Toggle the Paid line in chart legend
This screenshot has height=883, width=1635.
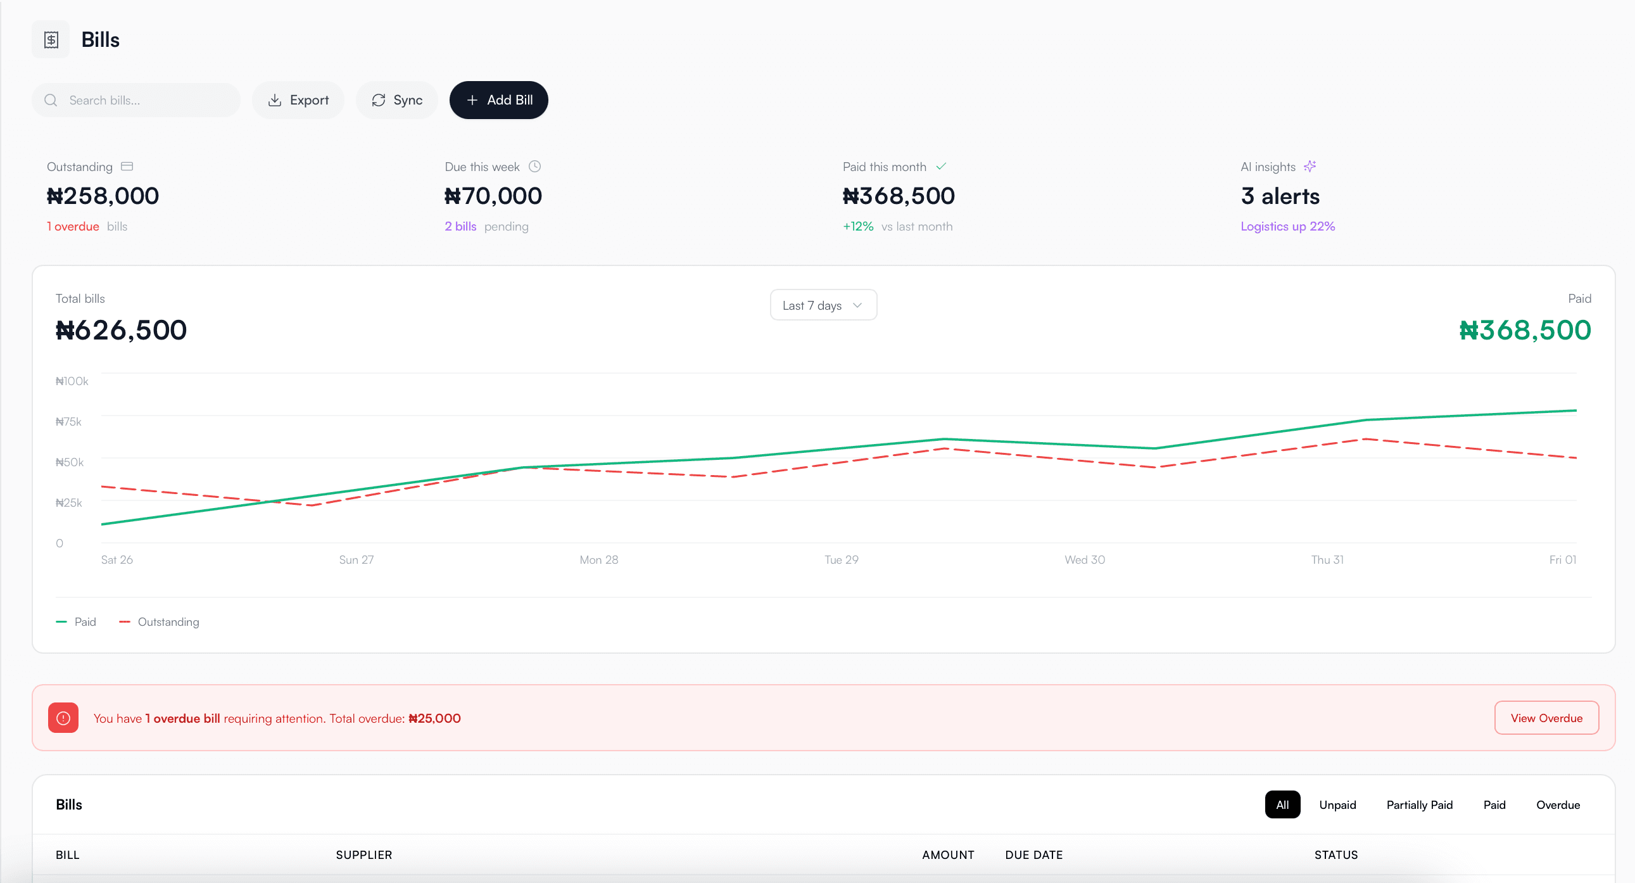click(x=76, y=621)
